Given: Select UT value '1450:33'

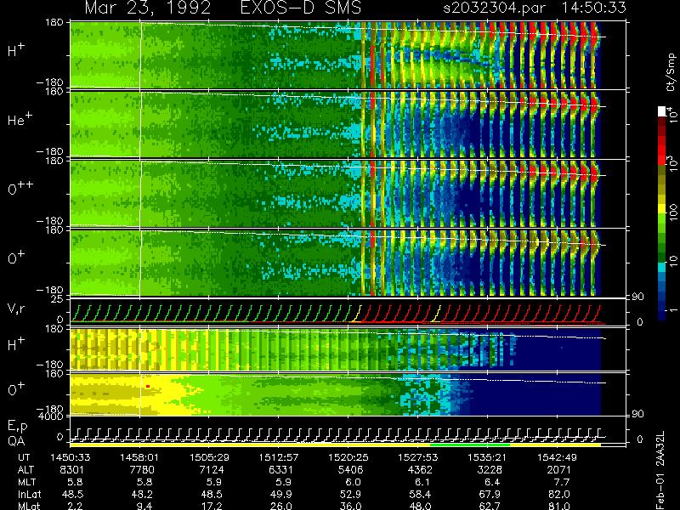Looking at the screenshot, I should pos(70,457).
